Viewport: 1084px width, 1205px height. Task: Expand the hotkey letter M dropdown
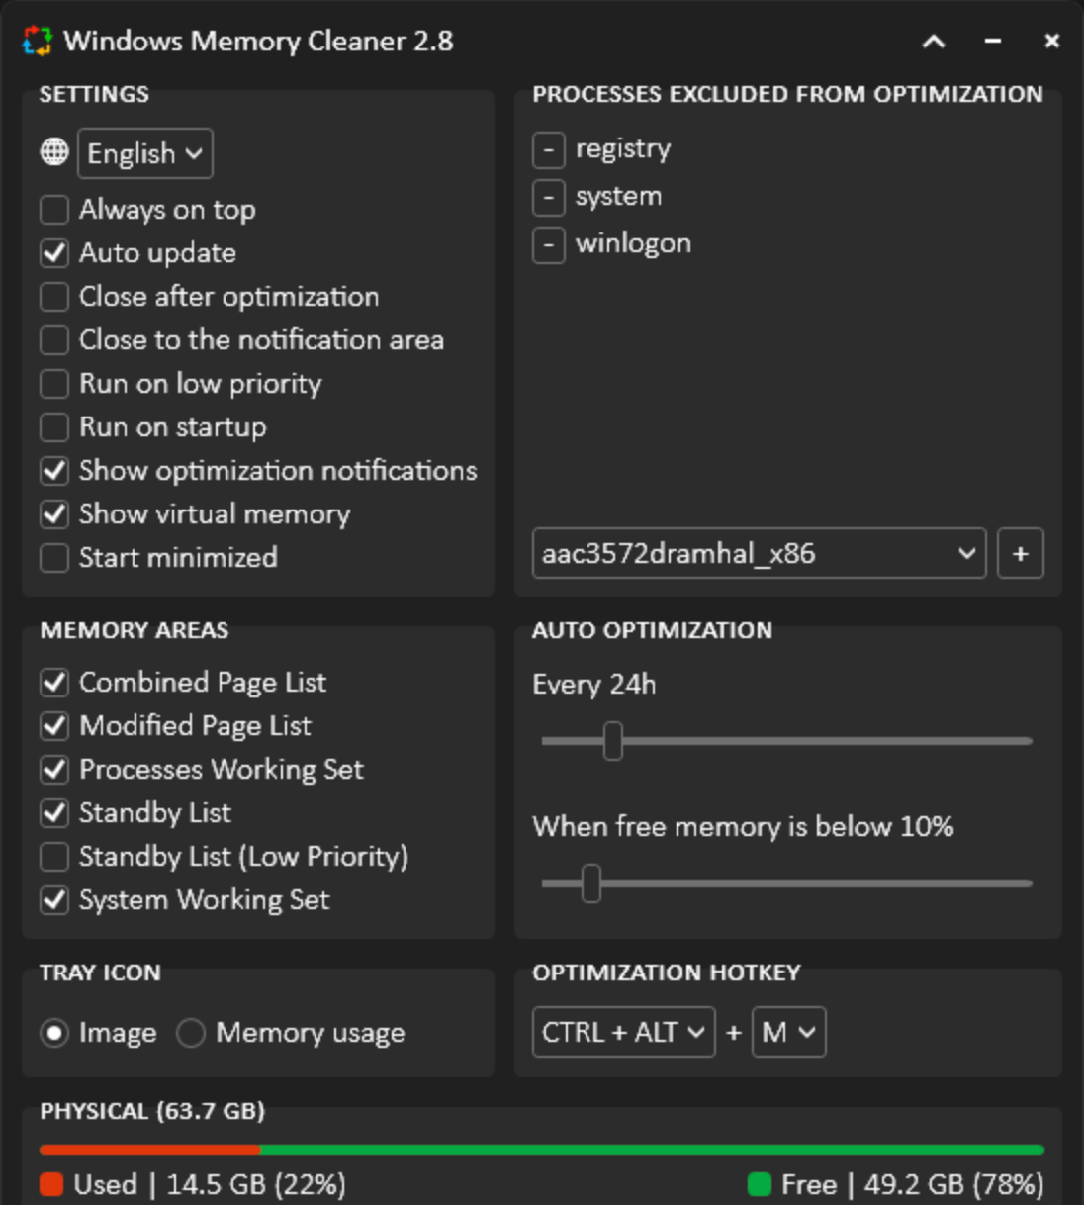point(788,1032)
